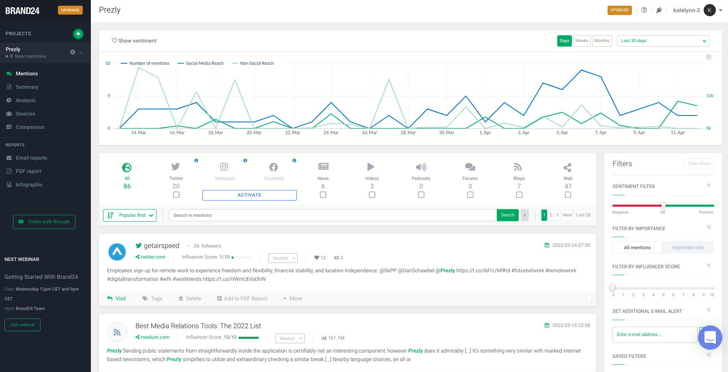728x372 pixels.
Task: Select the Blogs source icon
Action: [518, 167]
